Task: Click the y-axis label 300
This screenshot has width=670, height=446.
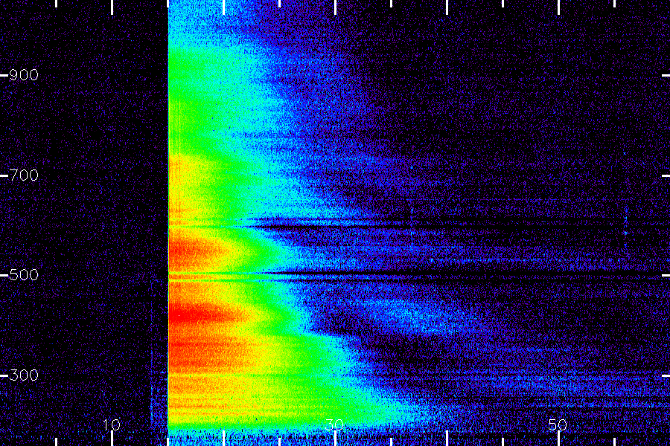Action: click(x=24, y=375)
